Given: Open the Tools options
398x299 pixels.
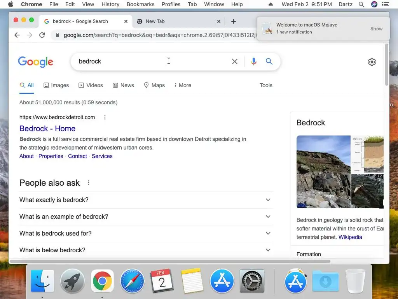Looking at the screenshot, I should coord(266,85).
